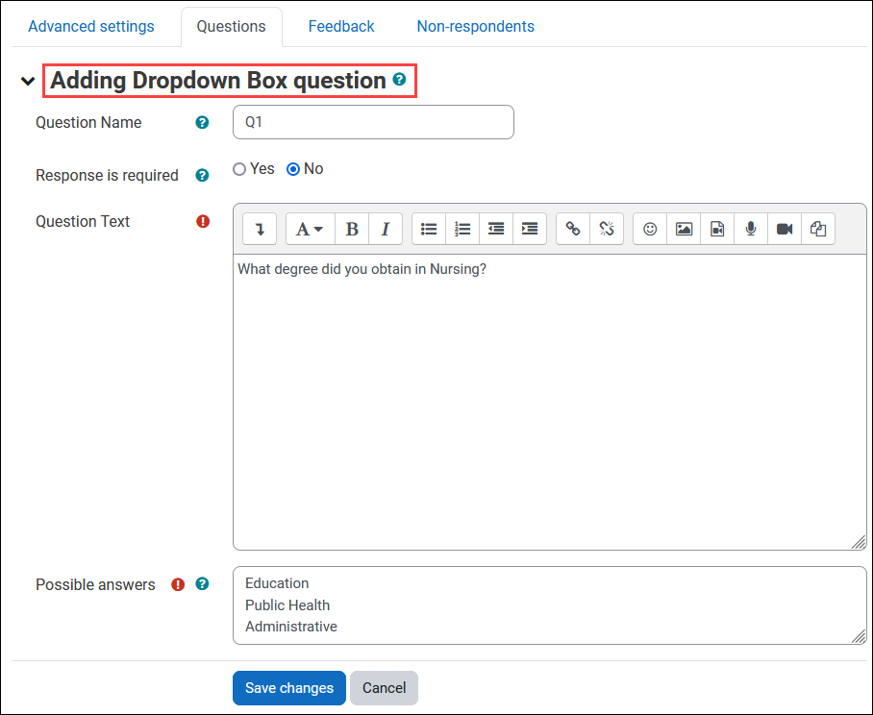Image resolution: width=873 pixels, height=715 pixels.
Task: Select the Yes radio button for required response
Action: click(239, 168)
